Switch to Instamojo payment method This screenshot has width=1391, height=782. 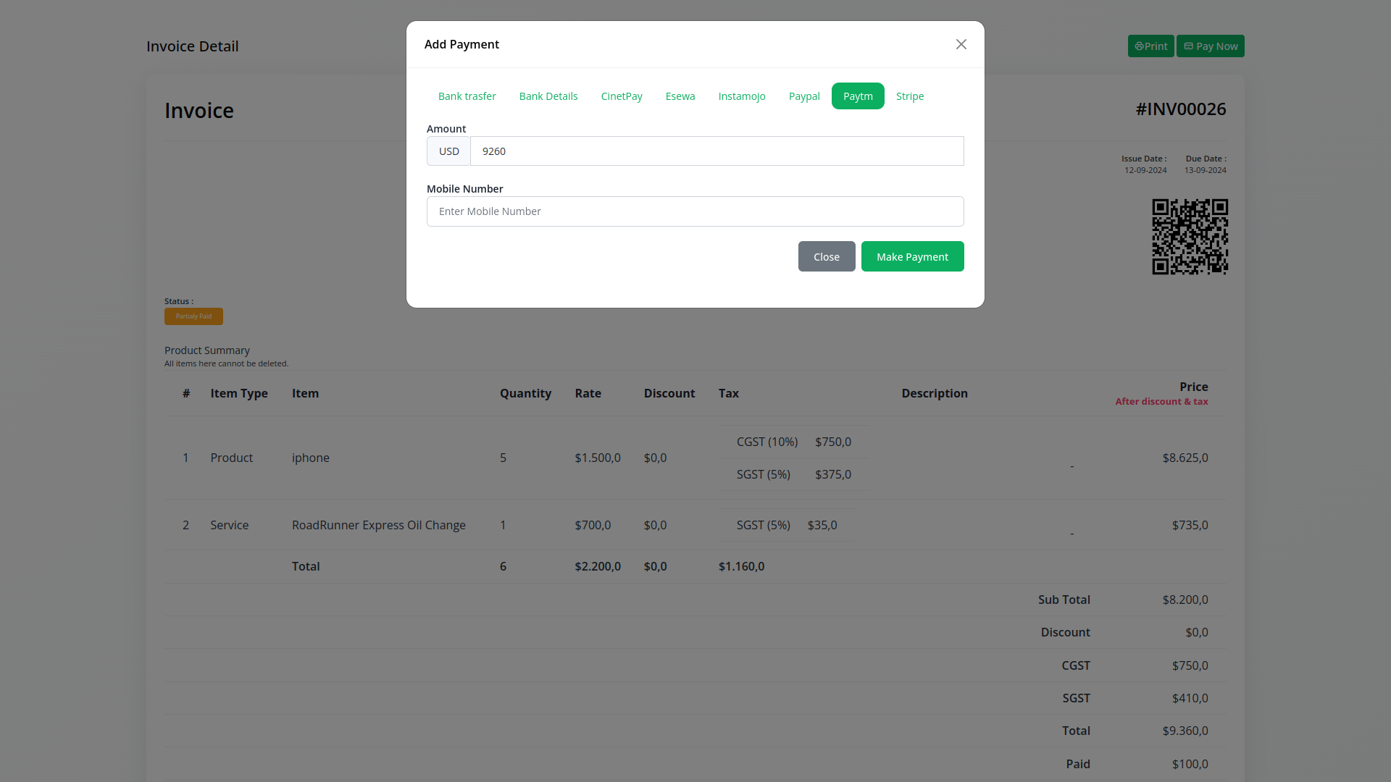coord(741,96)
